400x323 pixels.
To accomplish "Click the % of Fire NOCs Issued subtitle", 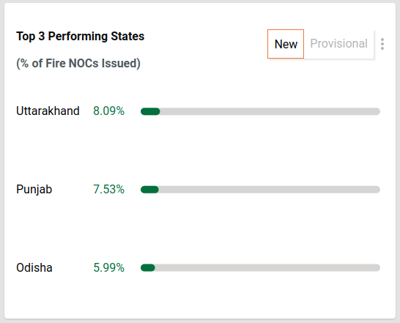I will [78, 63].
